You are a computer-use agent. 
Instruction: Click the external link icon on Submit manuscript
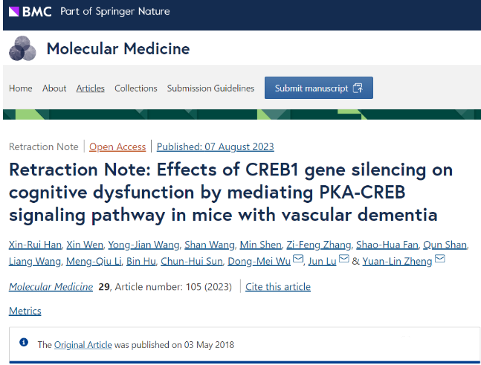pos(358,88)
